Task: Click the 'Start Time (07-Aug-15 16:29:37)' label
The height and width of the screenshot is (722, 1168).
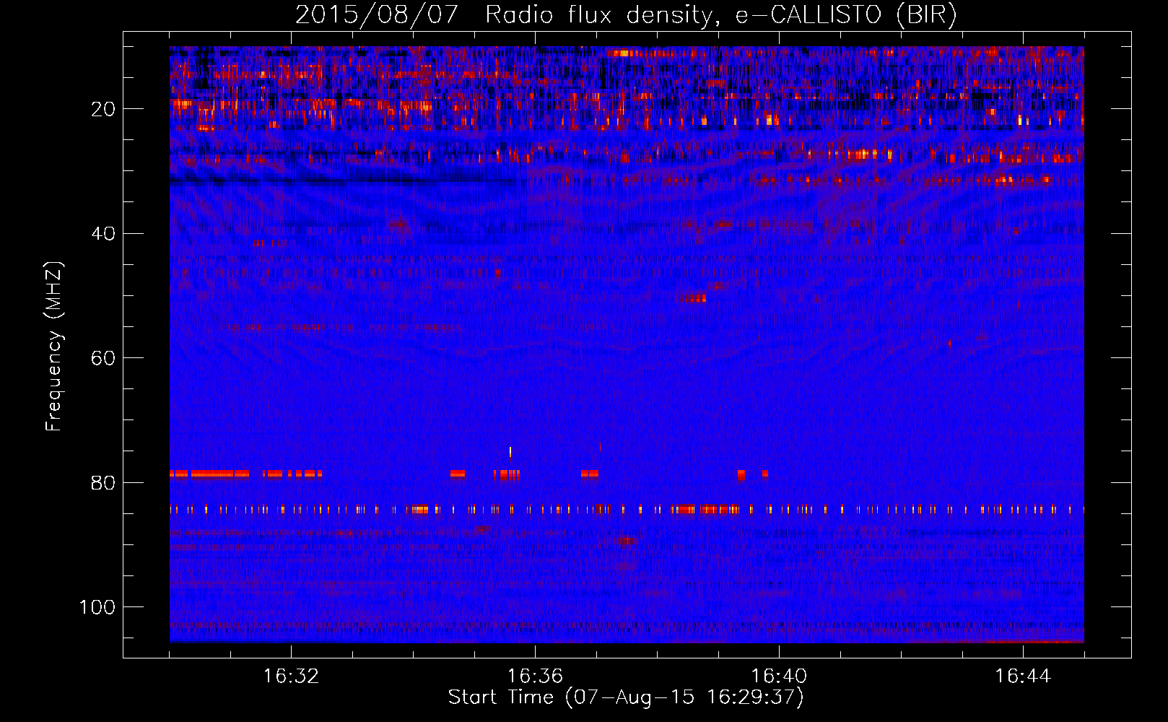Action: click(626, 697)
